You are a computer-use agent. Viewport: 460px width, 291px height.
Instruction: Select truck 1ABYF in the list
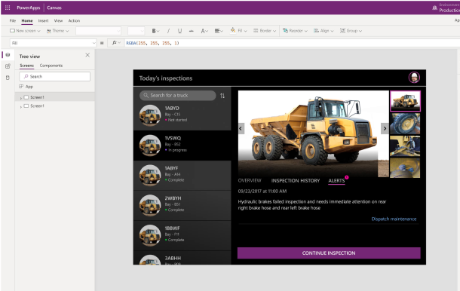182,176
